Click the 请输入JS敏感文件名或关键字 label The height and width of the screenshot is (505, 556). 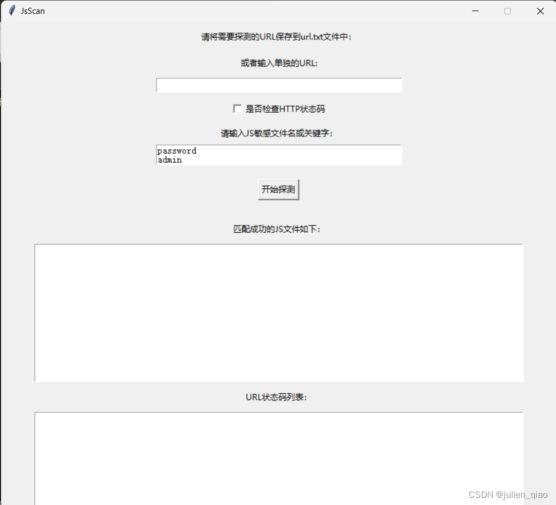(x=278, y=133)
